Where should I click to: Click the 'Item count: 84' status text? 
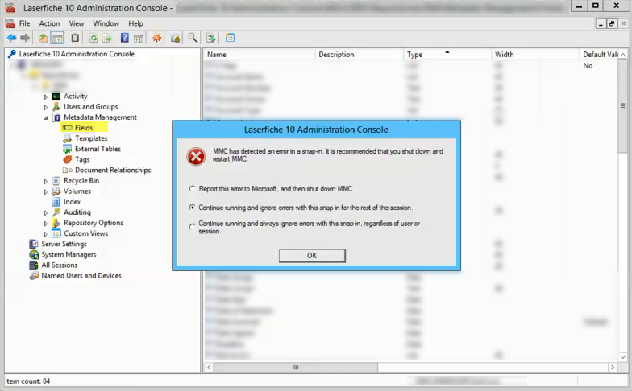tap(27, 381)
